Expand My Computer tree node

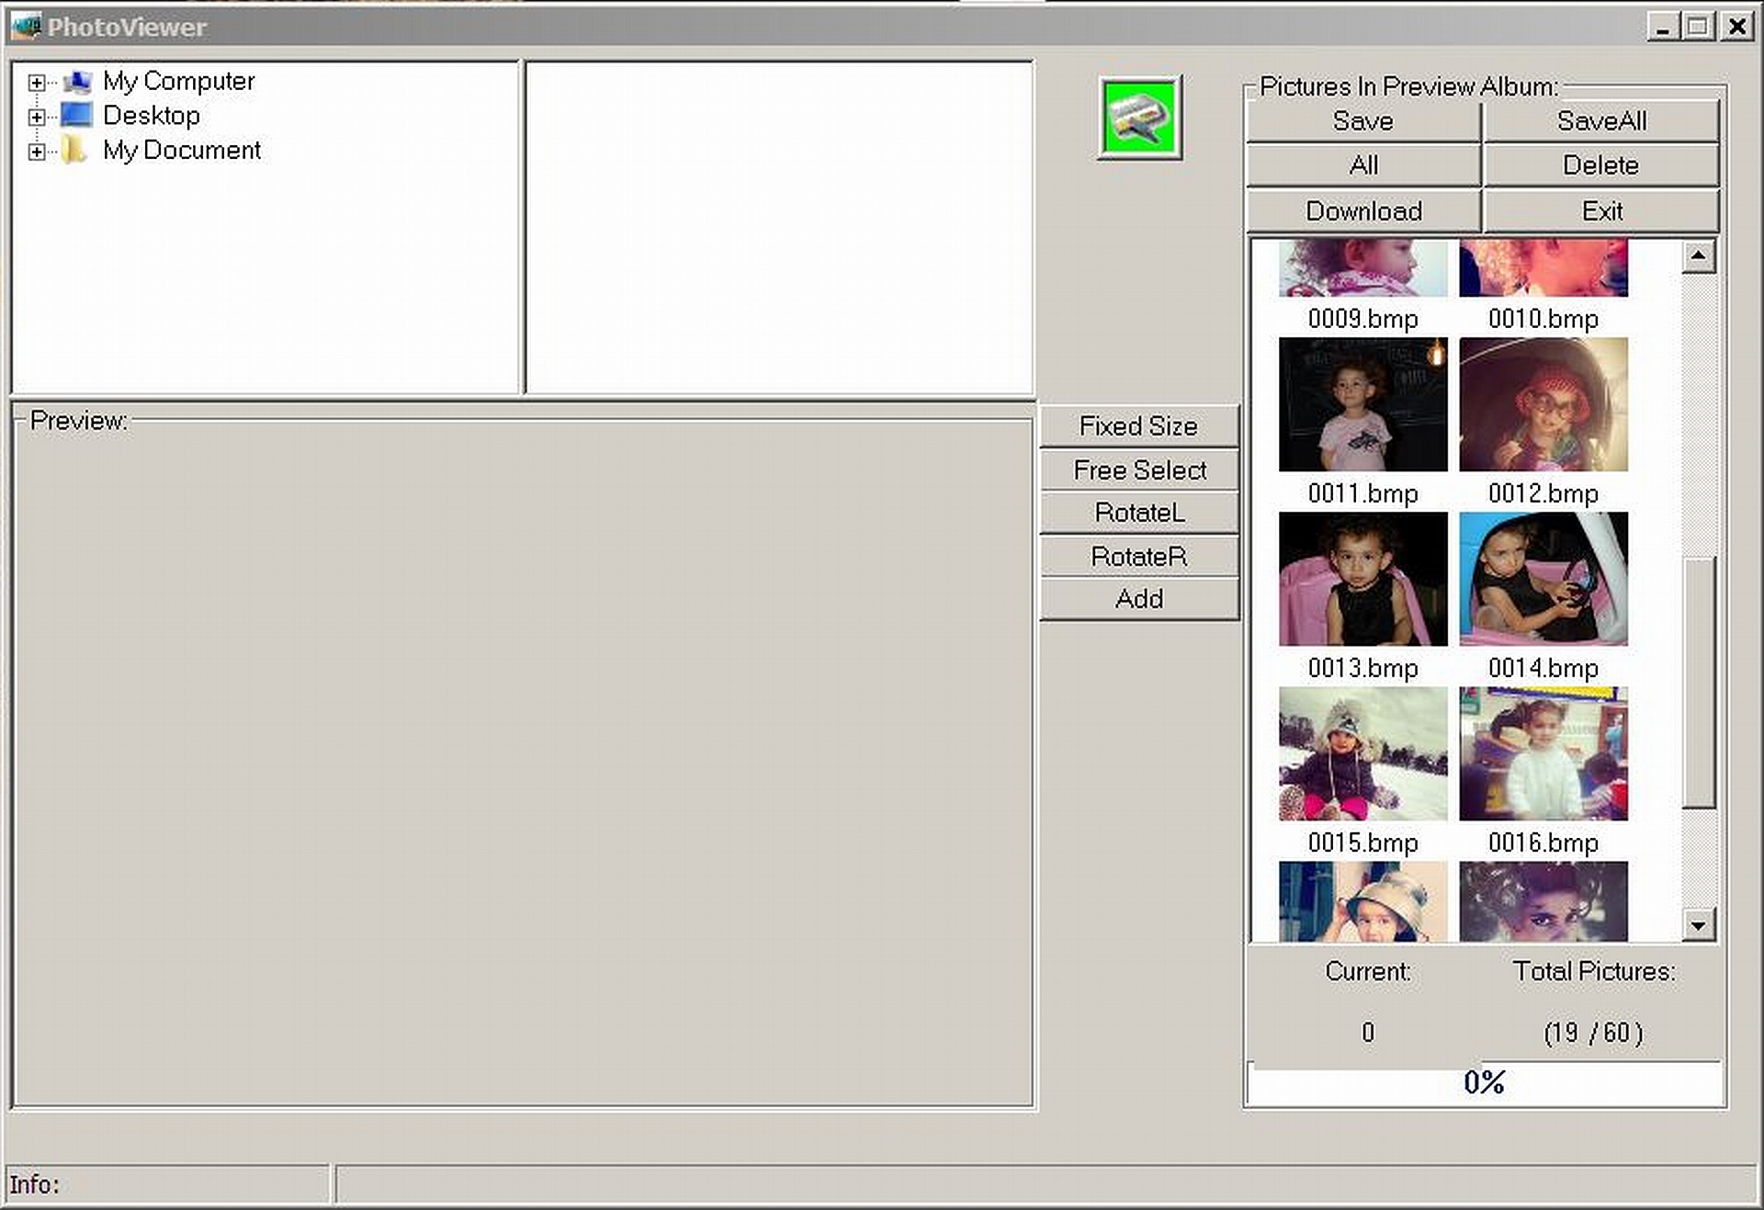click(x=35, y=81)
